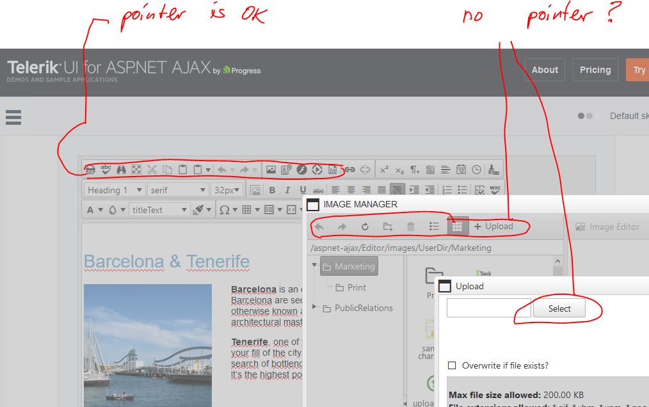Image resolution: width=649 pixels, height=407 pixels.
Task: Toggle full screen mode icon
Action: coord(136,170)
